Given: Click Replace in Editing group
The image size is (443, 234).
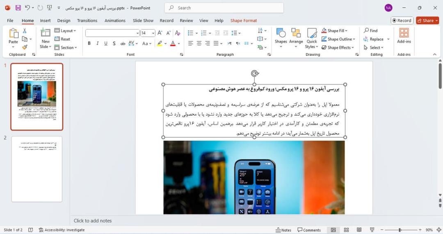Looking at the screenshot, I should pos(374,39).
